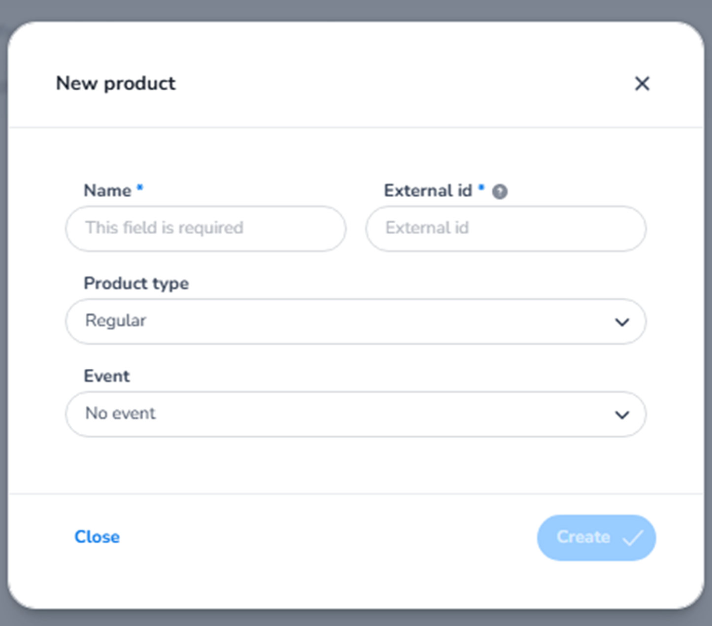Open the Event dropdown
Viewport: 712px width, 626px height.
tap(355, 414)
